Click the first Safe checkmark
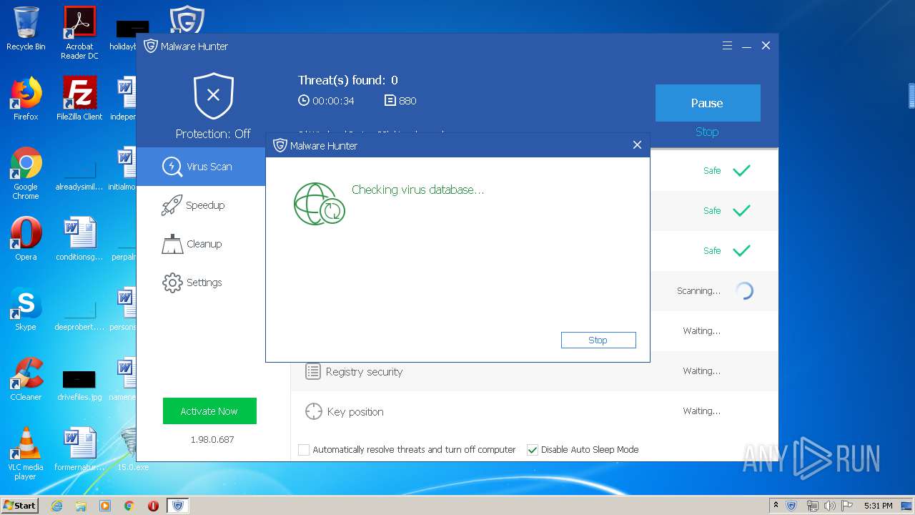Image resolution: width=915 pixels, height=515 pixels. point(742,171)
